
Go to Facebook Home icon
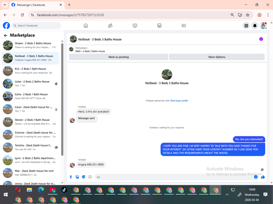click(86, 26)
